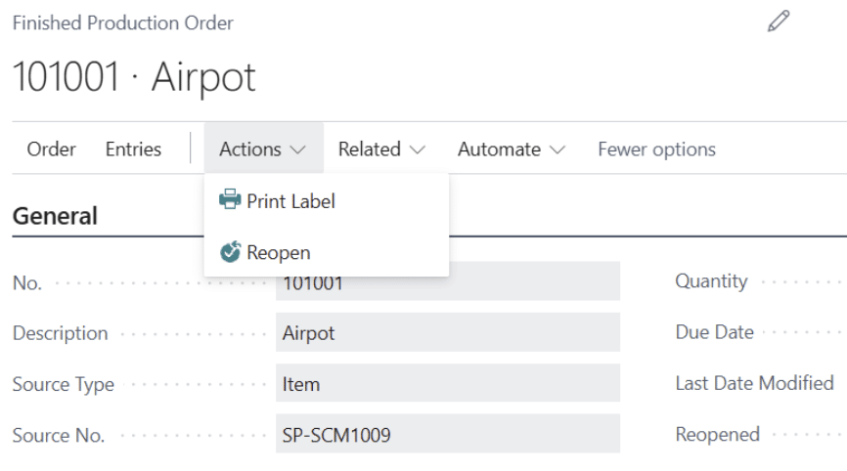Screen dimensions: 847x471
Task: Click the printer icon for Print Label
Action: click(230, 200)
